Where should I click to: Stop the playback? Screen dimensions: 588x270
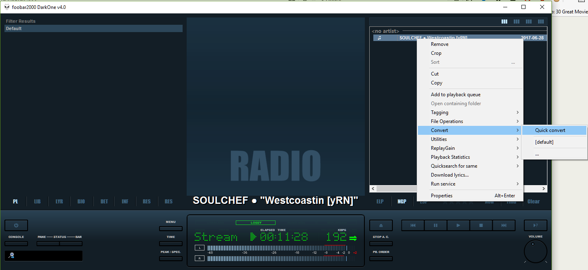pyautogui.click(x=481, y=225)
